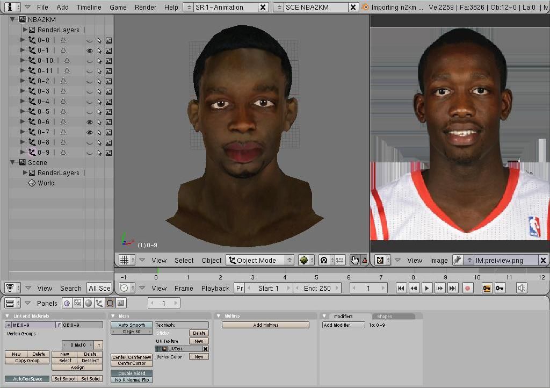Viewport: 550px width, 388px height.
Task: Expand the 0-10 object in outliner
Action: pyautogui.click(x=23, y=61)
